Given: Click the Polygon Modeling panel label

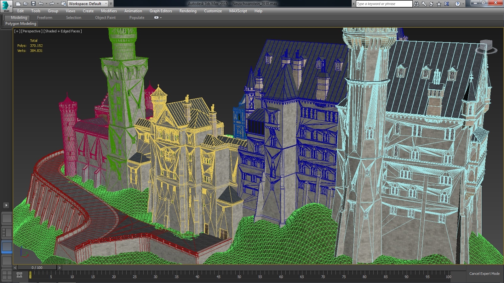Looking at the screenshot, I should tap(20, 24).
